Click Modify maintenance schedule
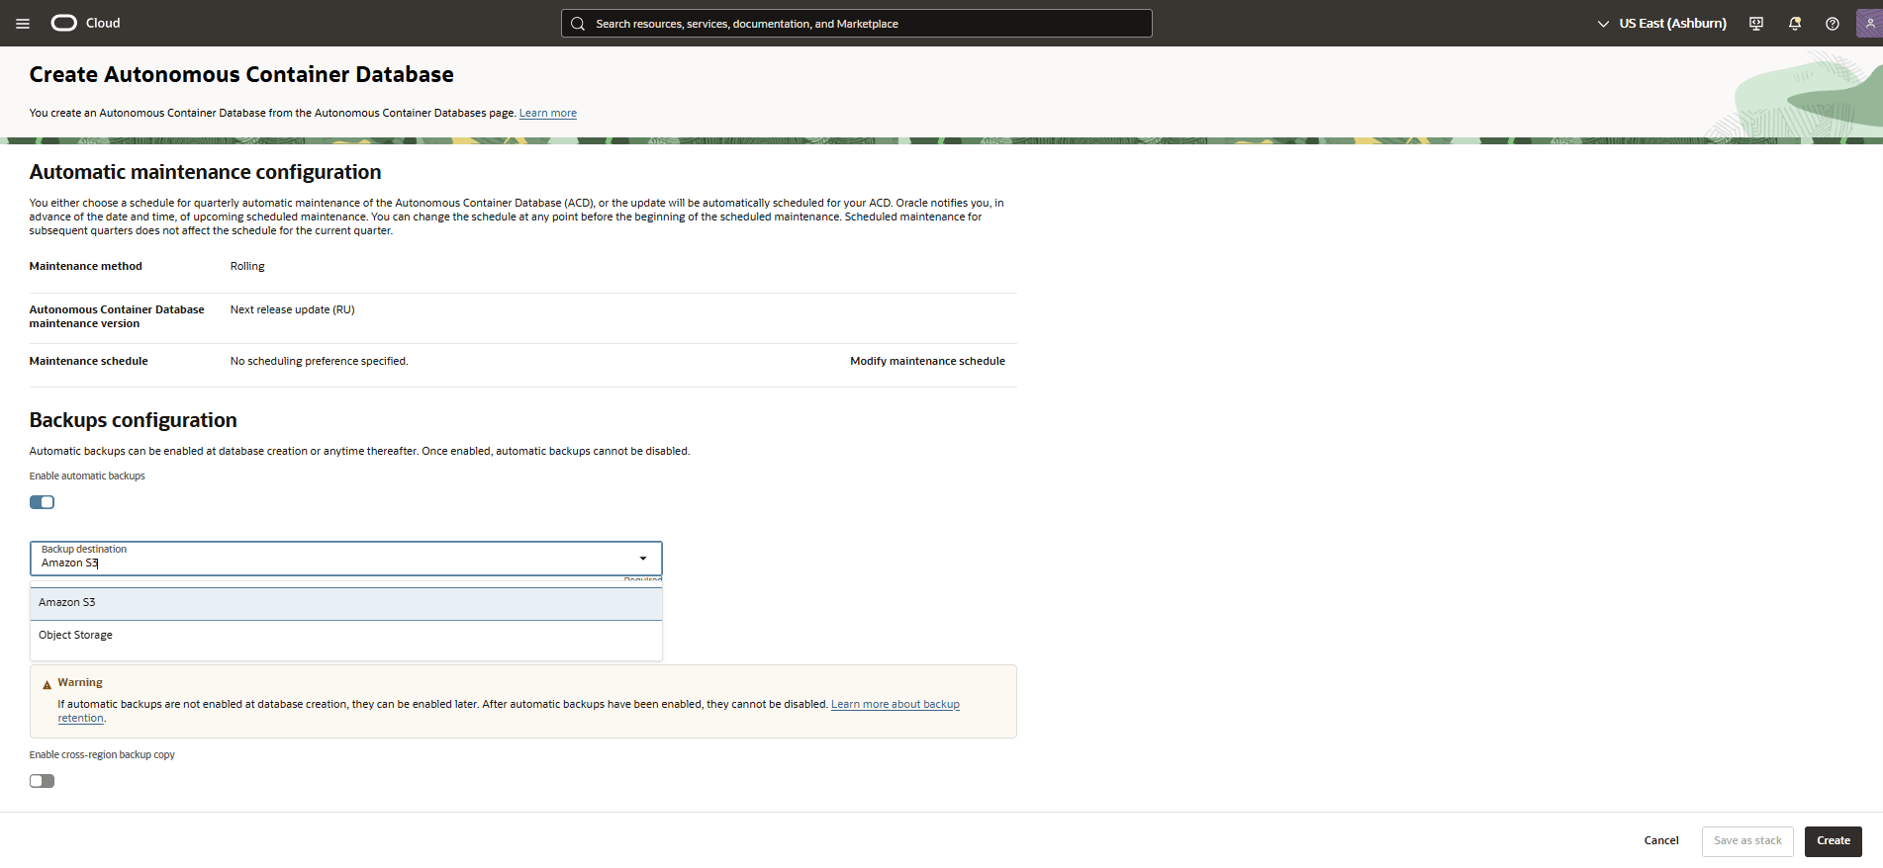Viewport: 1883px width, 868px height. (x=927, y=362)
